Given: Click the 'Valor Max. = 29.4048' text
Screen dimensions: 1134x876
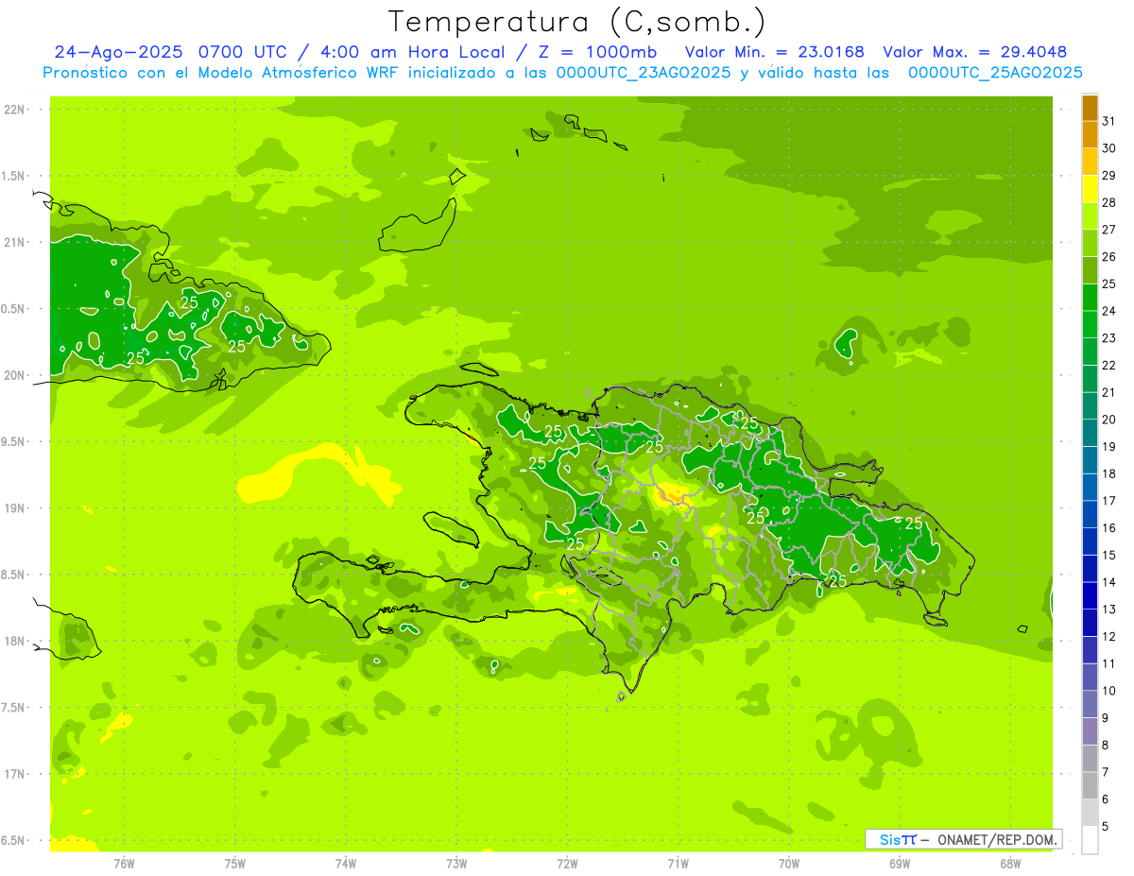Looking at the screenshot, I should (x=974, y=52).
